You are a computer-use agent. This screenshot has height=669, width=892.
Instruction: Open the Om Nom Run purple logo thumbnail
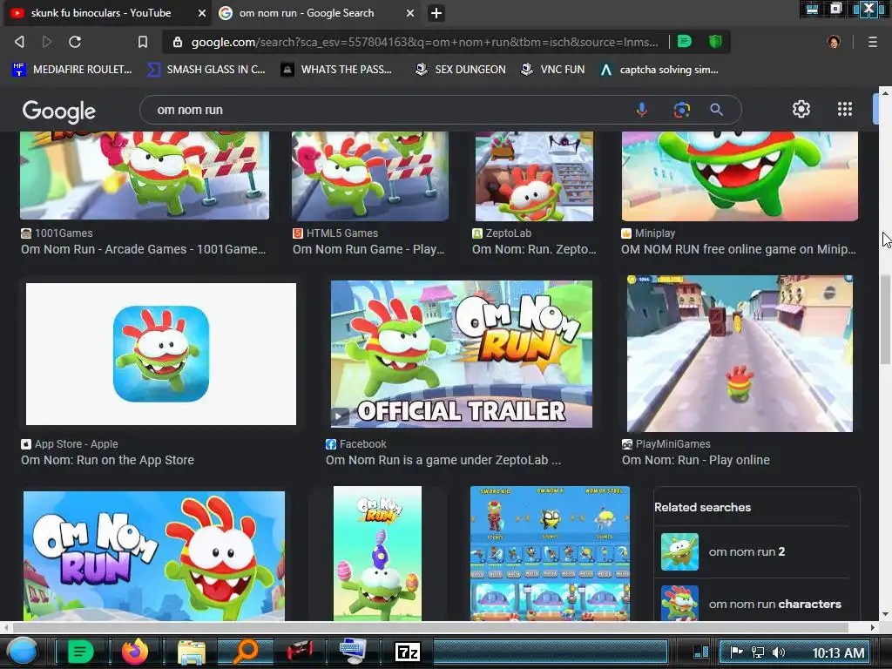154,556
